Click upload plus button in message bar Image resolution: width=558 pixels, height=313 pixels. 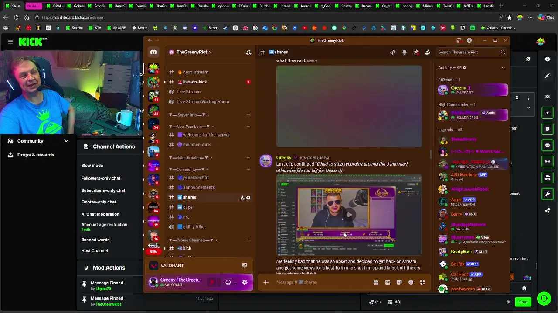tap(265, 282)
